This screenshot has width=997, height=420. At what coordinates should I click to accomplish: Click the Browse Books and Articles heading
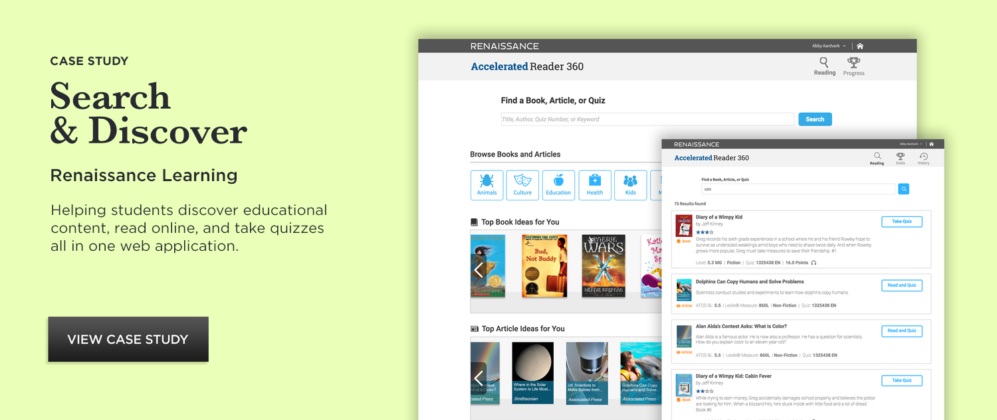tap(515, 154)
